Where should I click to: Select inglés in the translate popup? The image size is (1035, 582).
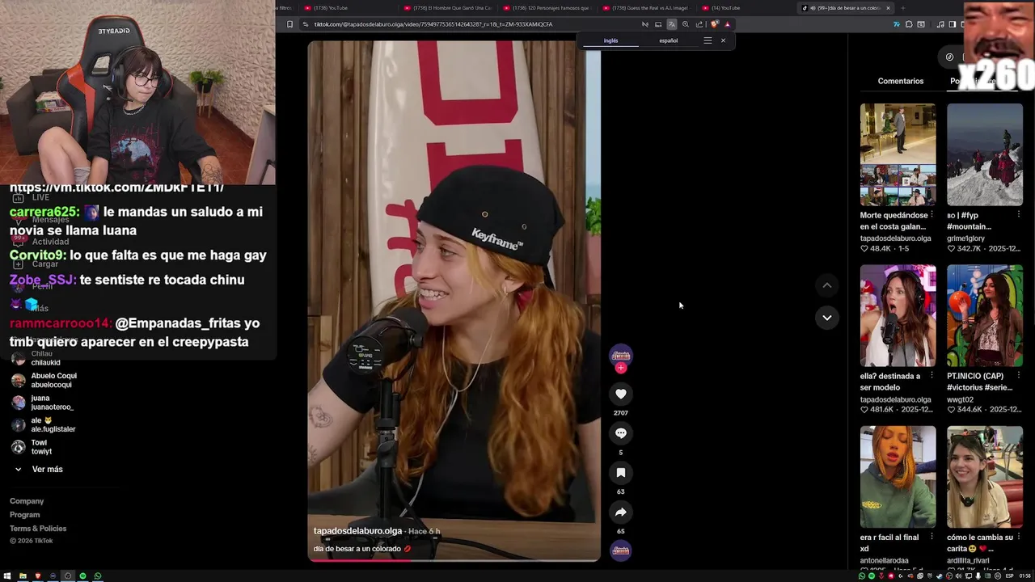click(x=610, y=40)
